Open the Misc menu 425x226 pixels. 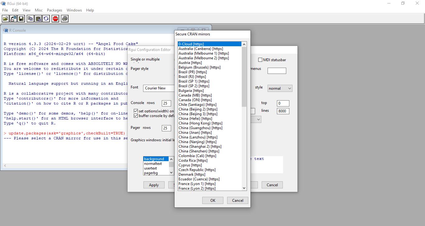point(39,10)
